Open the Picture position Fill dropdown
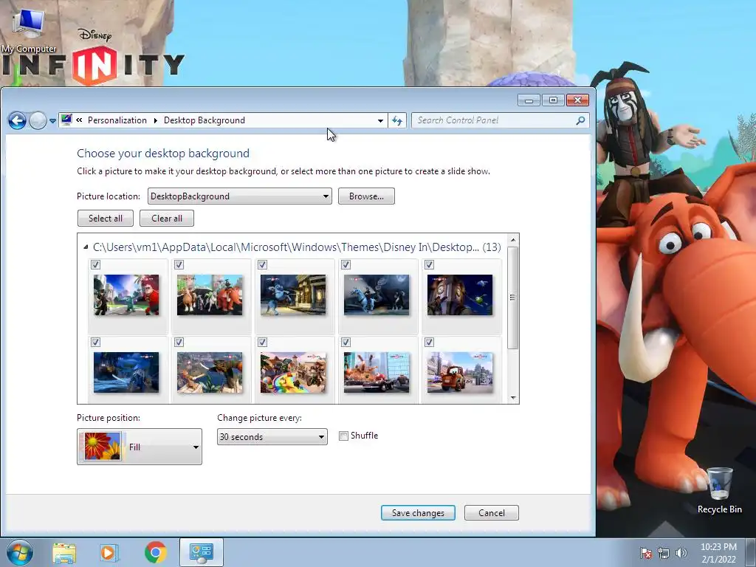Screen dimensions: 756x567 (x=140, y=447)
